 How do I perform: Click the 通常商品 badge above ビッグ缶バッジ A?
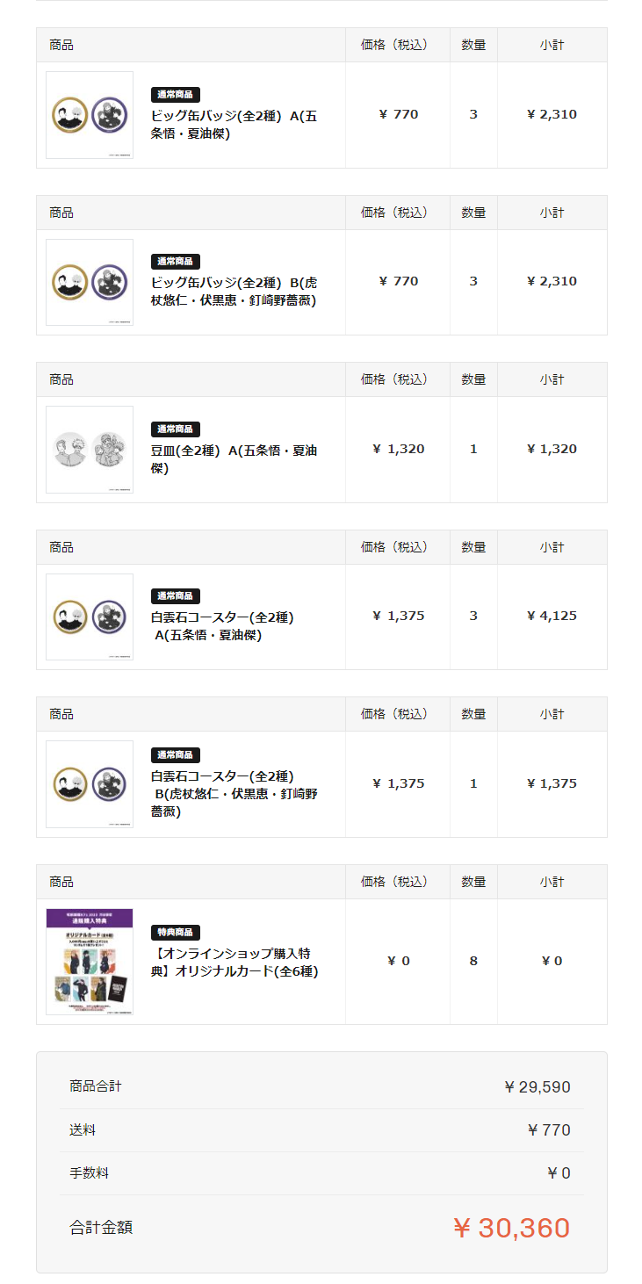176,94
